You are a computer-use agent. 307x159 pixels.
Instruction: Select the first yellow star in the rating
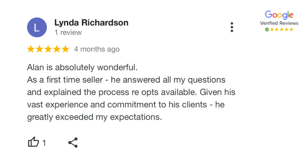pos(31,49)
